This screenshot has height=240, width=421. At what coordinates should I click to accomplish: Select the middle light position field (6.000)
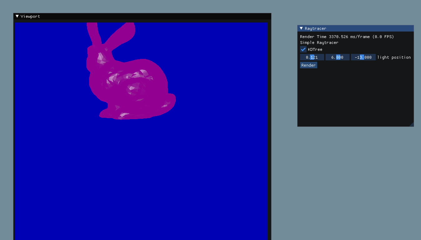tap(337, 57)
